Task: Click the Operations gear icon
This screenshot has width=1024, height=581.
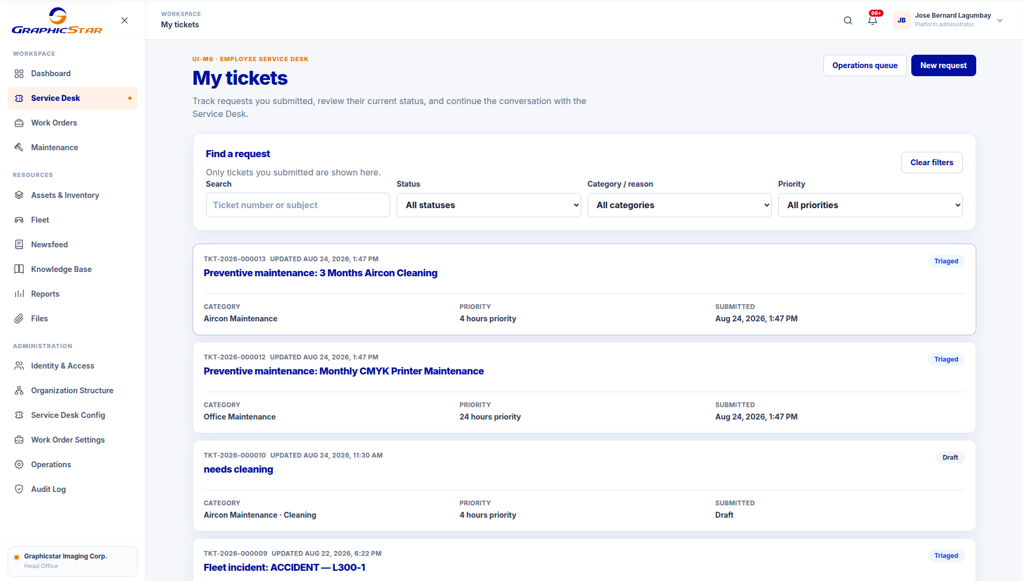Action: point(19,465)
